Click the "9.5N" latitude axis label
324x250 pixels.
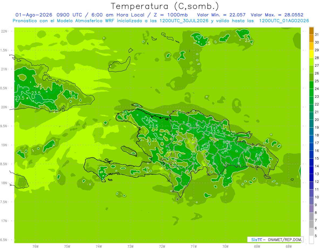point(4,126)
